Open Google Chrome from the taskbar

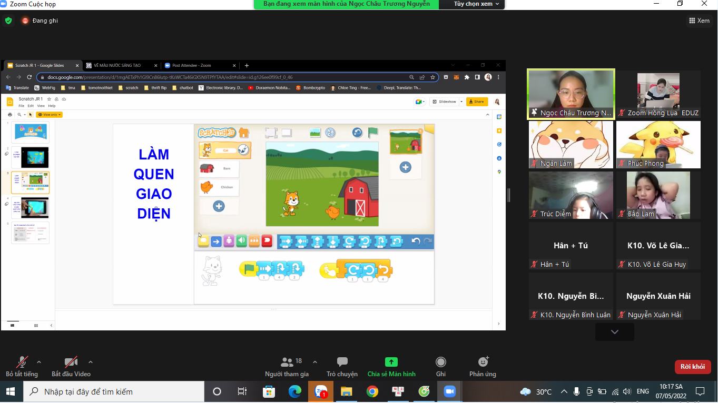[x=372, y=391]
